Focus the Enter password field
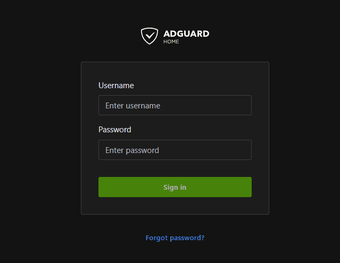Image resolution: width=340 pixels, height=263 pixels. [175, 150]
